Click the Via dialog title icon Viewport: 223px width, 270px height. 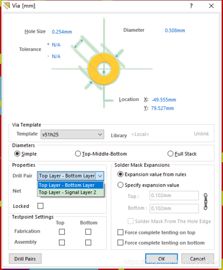[x=6, y=5]
